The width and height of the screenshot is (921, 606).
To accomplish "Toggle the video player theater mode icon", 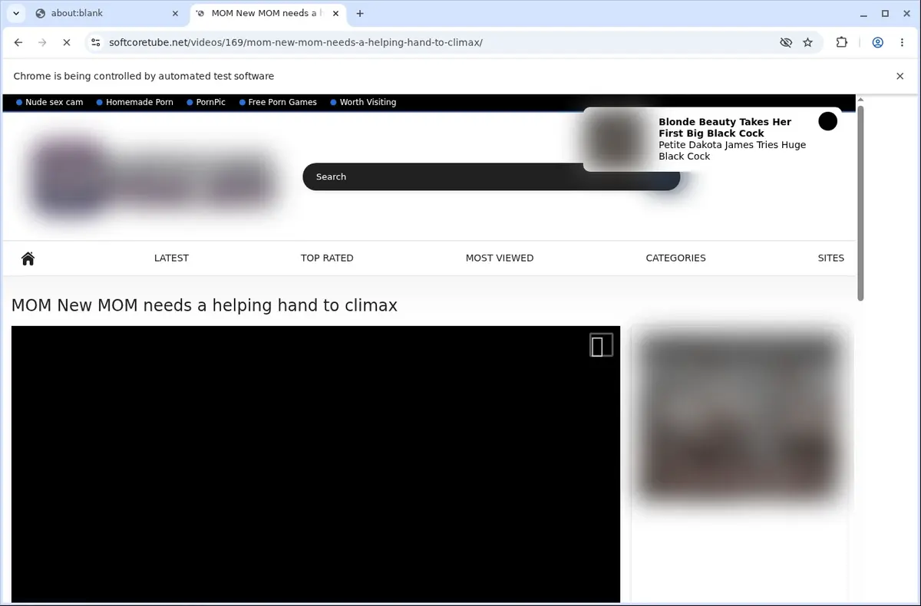I will (601, 346).
